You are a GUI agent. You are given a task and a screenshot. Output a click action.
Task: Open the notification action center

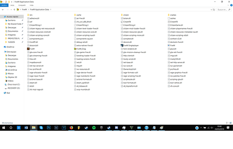pos(228,128)
